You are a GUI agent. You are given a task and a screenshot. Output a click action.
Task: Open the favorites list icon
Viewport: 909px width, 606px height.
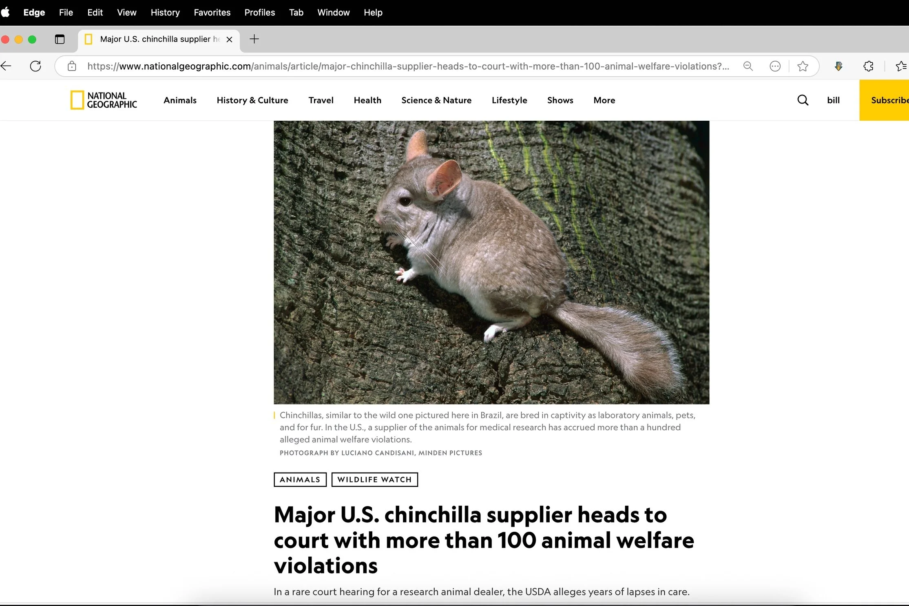(x=901, y=66)
